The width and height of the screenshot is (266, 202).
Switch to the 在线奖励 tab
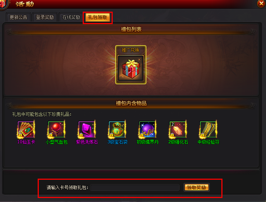pos(71,17)
